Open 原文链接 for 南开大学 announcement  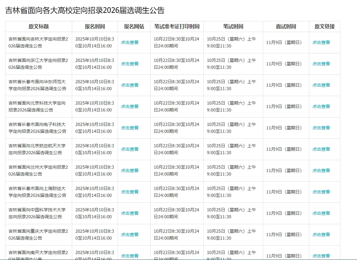coord(321,256)
